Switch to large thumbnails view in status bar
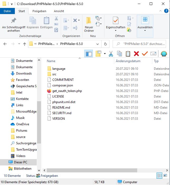Image resolution: width=170 pixels, height=185 pixels. click(165, 175)
